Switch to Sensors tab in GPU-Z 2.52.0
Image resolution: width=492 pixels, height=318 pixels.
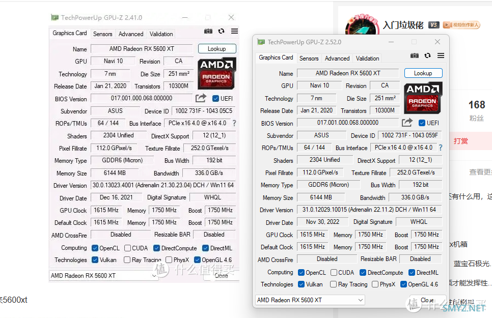click(x=309, y=59)
